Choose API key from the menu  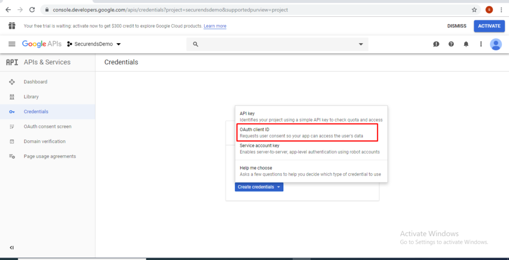pos(311,117)
